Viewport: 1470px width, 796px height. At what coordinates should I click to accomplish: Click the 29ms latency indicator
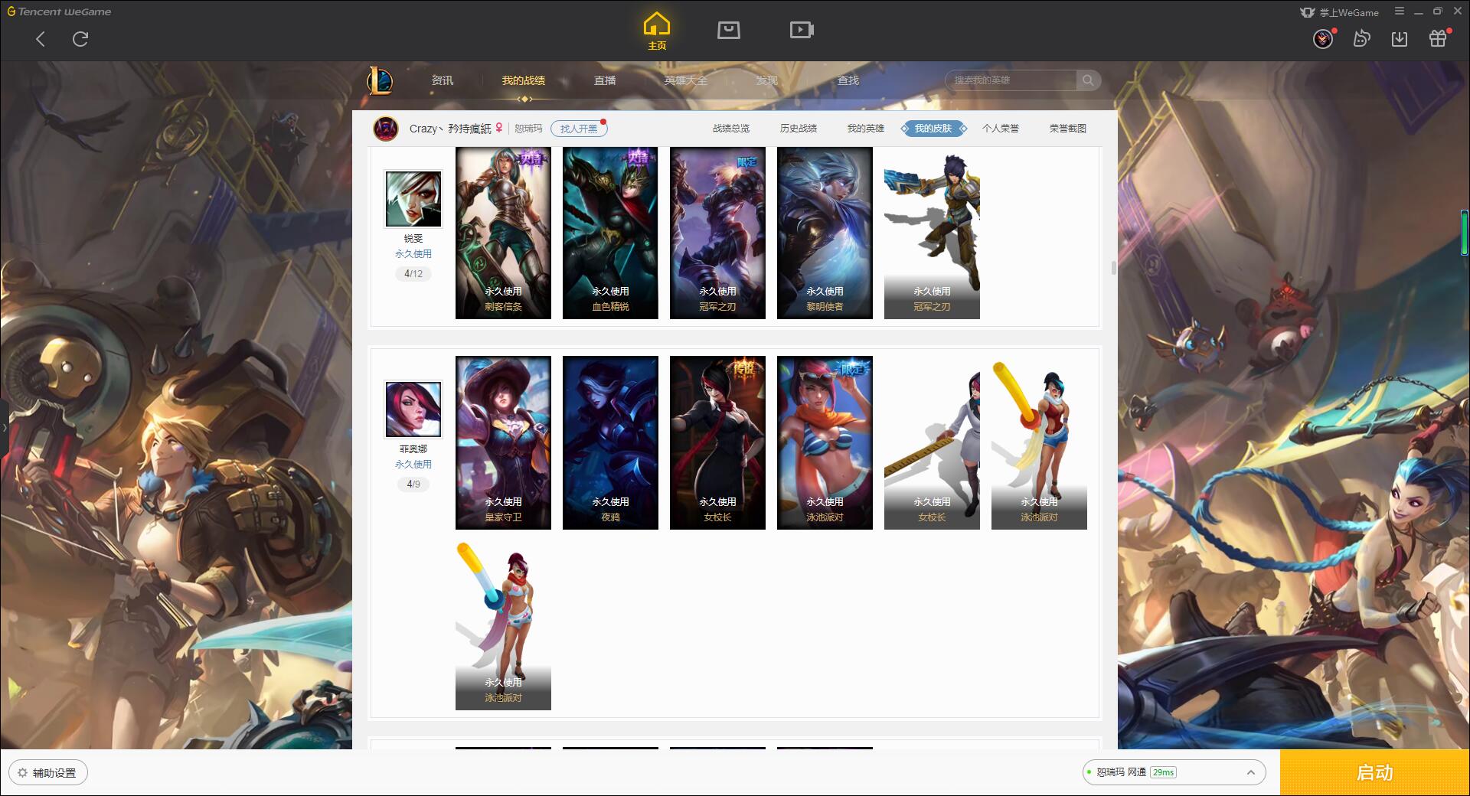pyautogui.click(x=1163, y=772)
